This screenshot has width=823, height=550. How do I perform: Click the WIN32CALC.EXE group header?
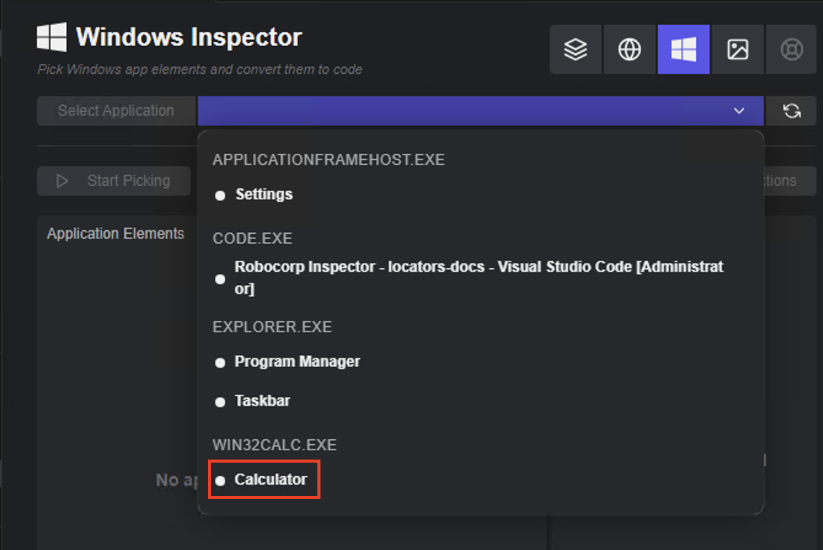[274, 445]
